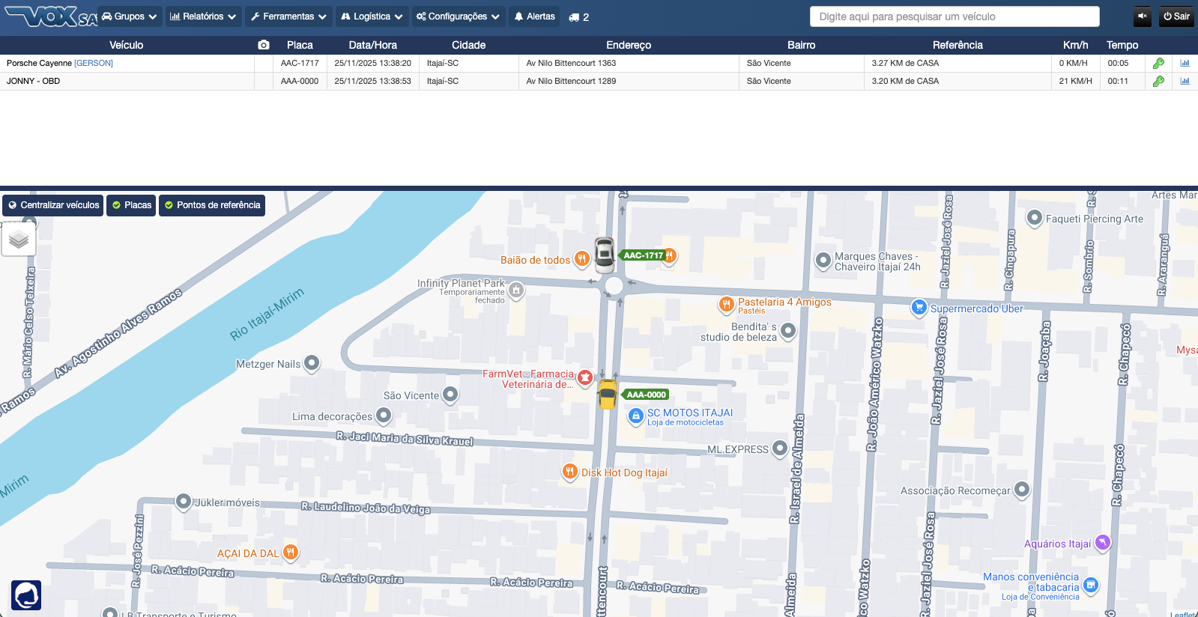
Task: Expand the Grupos dropdown menu
Action: pos(130,16)
